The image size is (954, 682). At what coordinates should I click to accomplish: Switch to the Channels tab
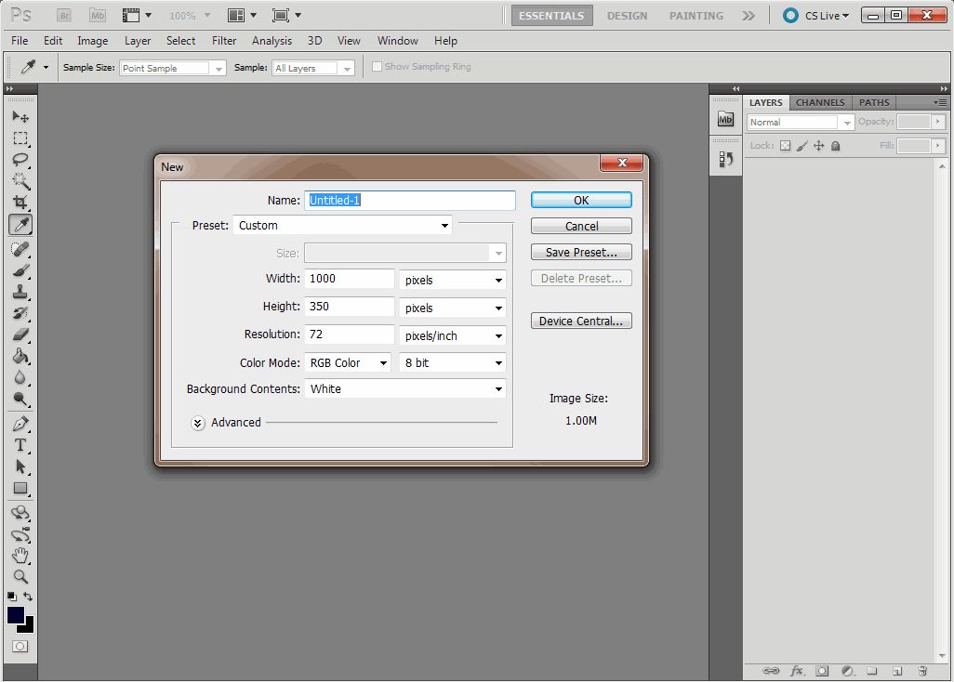(x=820, y=102)
